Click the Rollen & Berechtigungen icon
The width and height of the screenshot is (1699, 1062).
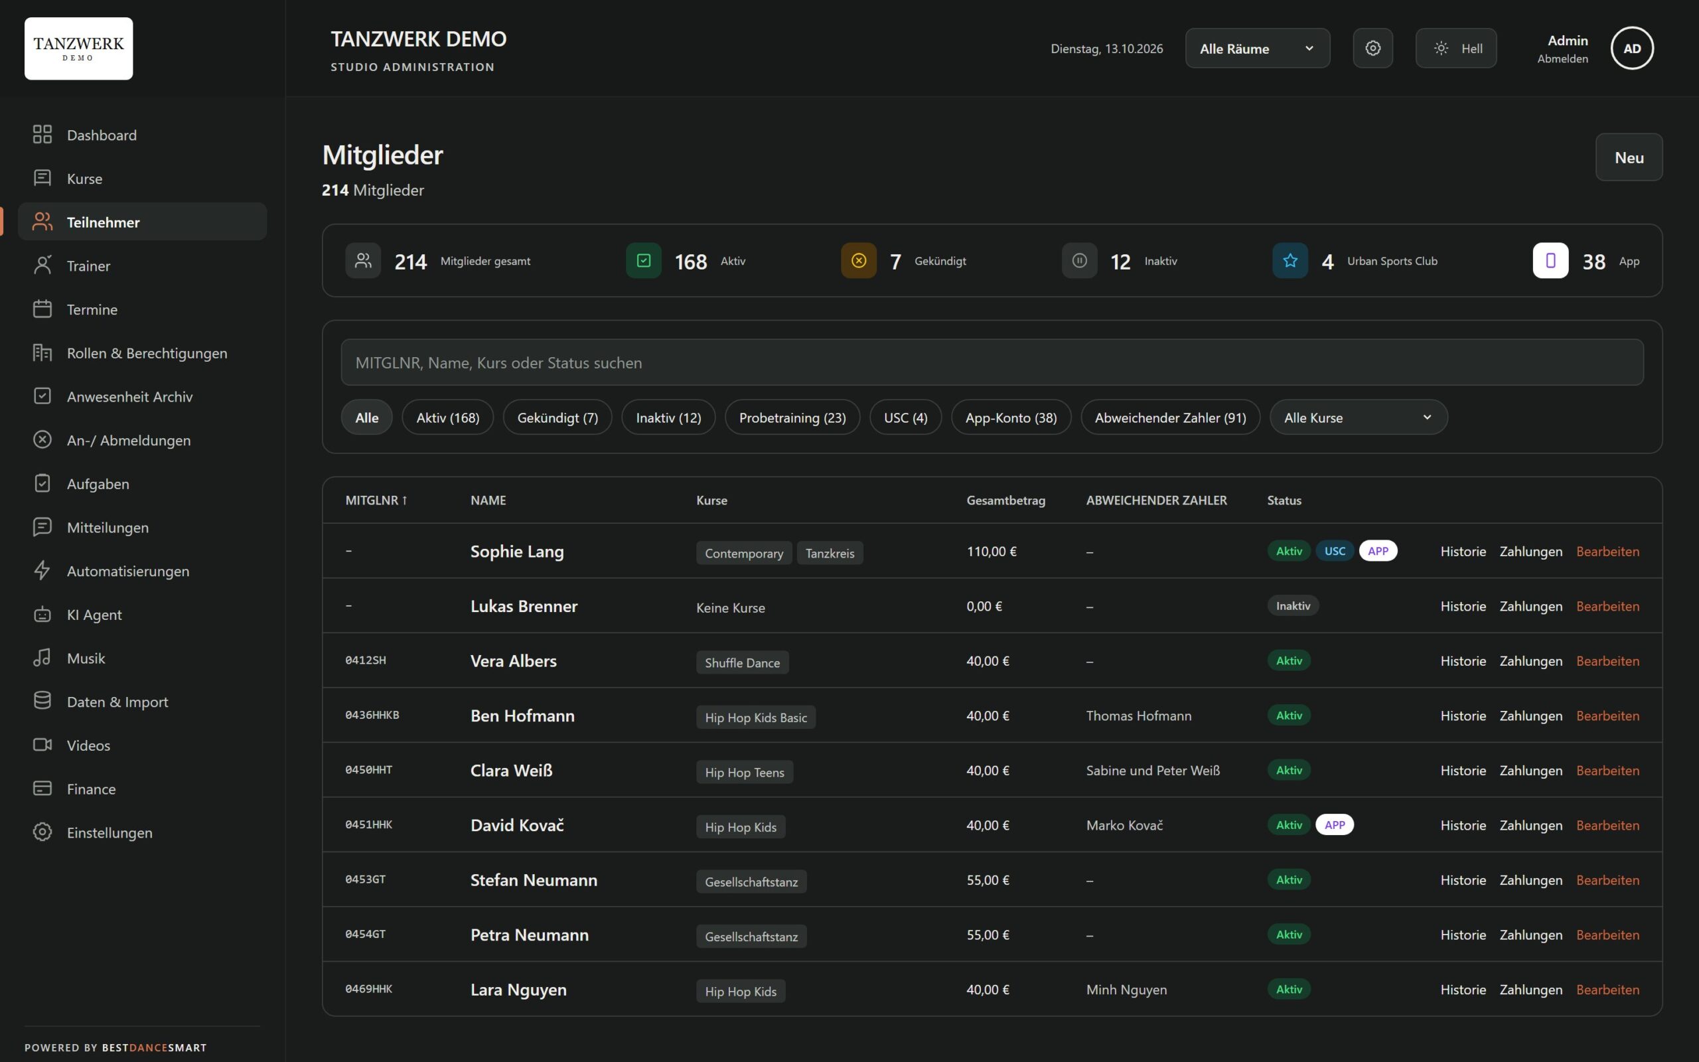coord(42,352)
